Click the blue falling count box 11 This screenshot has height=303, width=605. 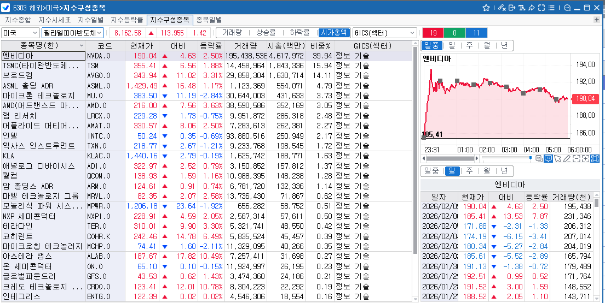476,33
